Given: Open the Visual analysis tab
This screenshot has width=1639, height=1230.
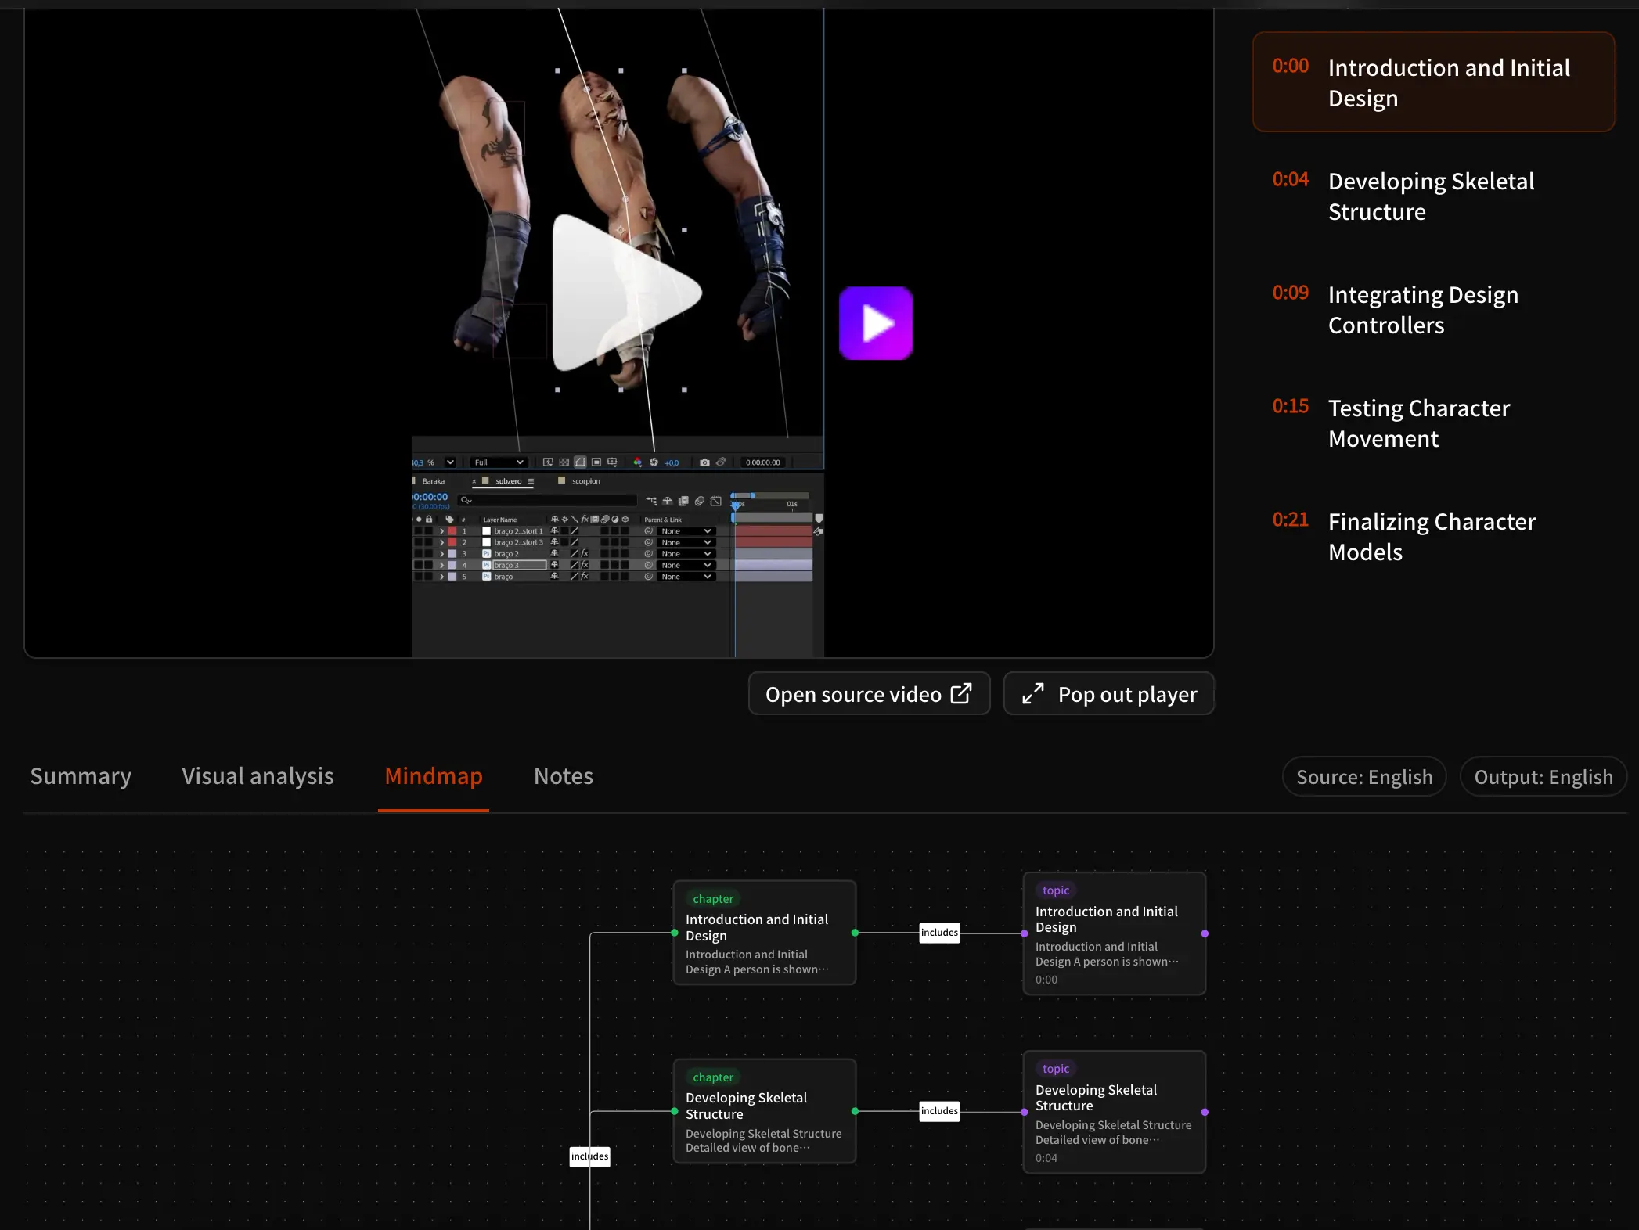Looking at the screenshot, I should [x=258, y=776].
